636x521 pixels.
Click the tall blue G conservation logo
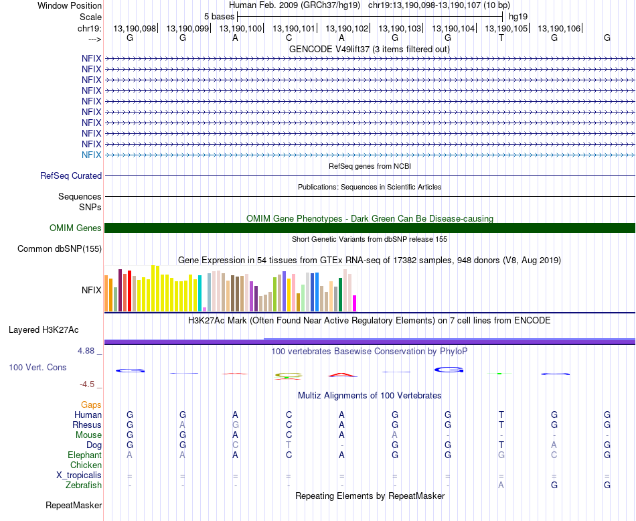click(449, 370)
